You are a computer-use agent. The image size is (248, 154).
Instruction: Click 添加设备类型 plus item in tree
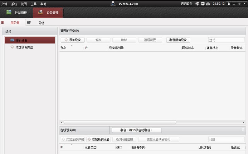24,47
